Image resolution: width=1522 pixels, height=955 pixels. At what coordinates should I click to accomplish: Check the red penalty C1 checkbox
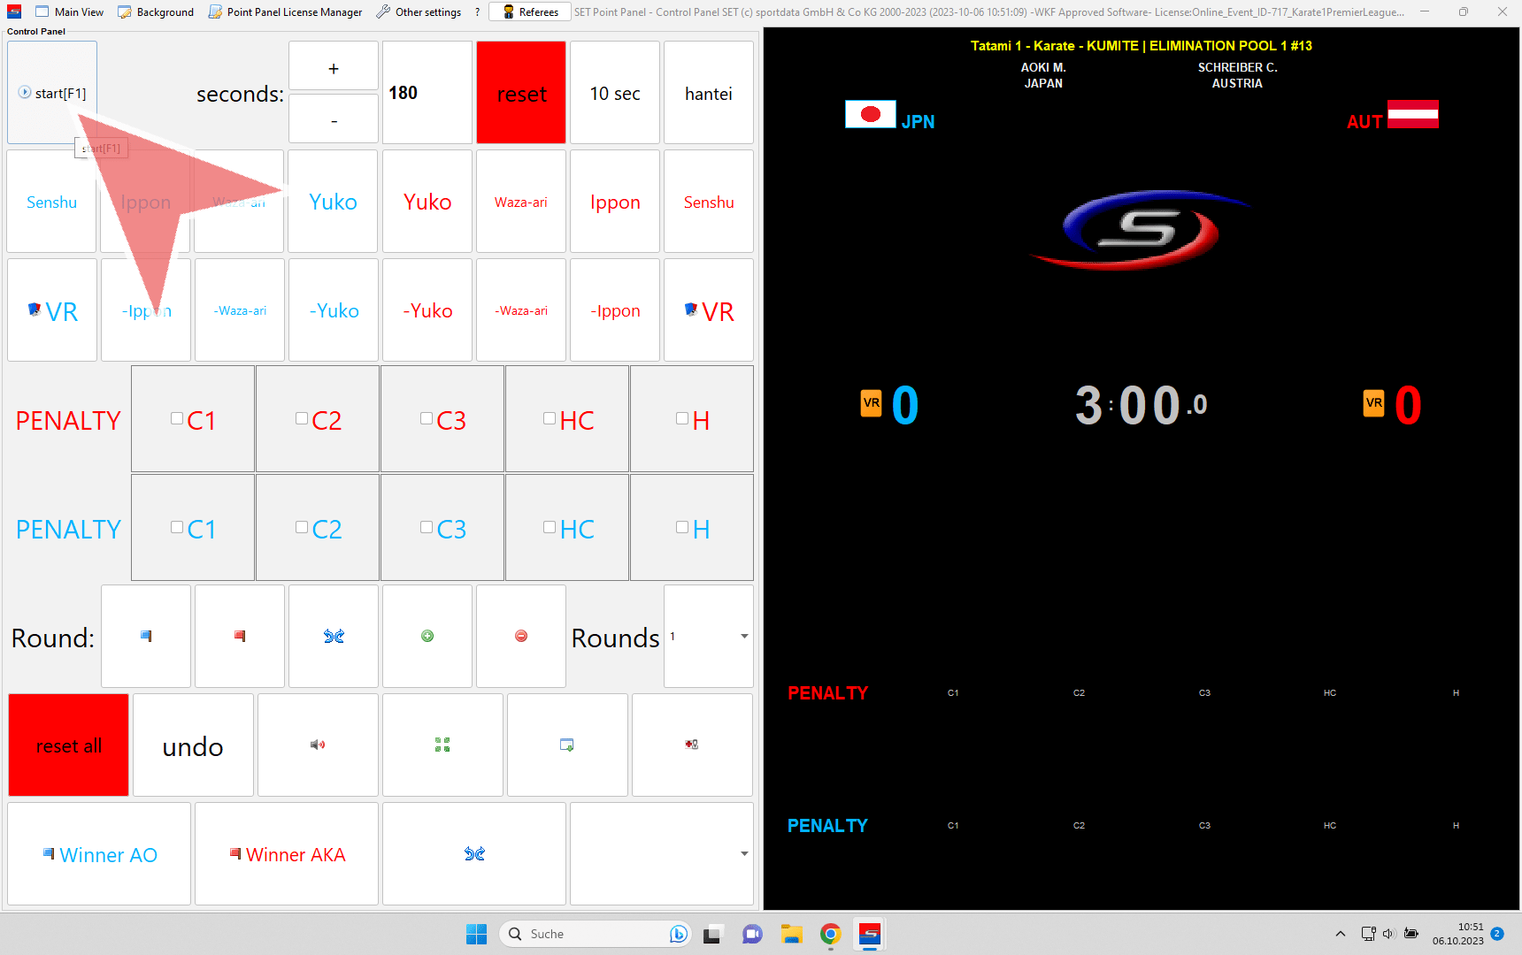click(178, 419)
